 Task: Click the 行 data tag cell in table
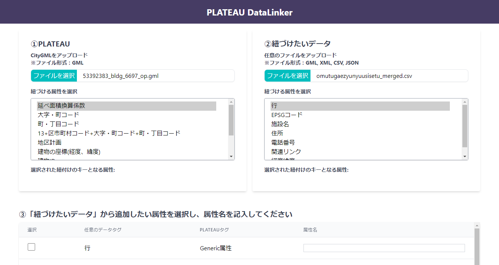click(87, 248)
